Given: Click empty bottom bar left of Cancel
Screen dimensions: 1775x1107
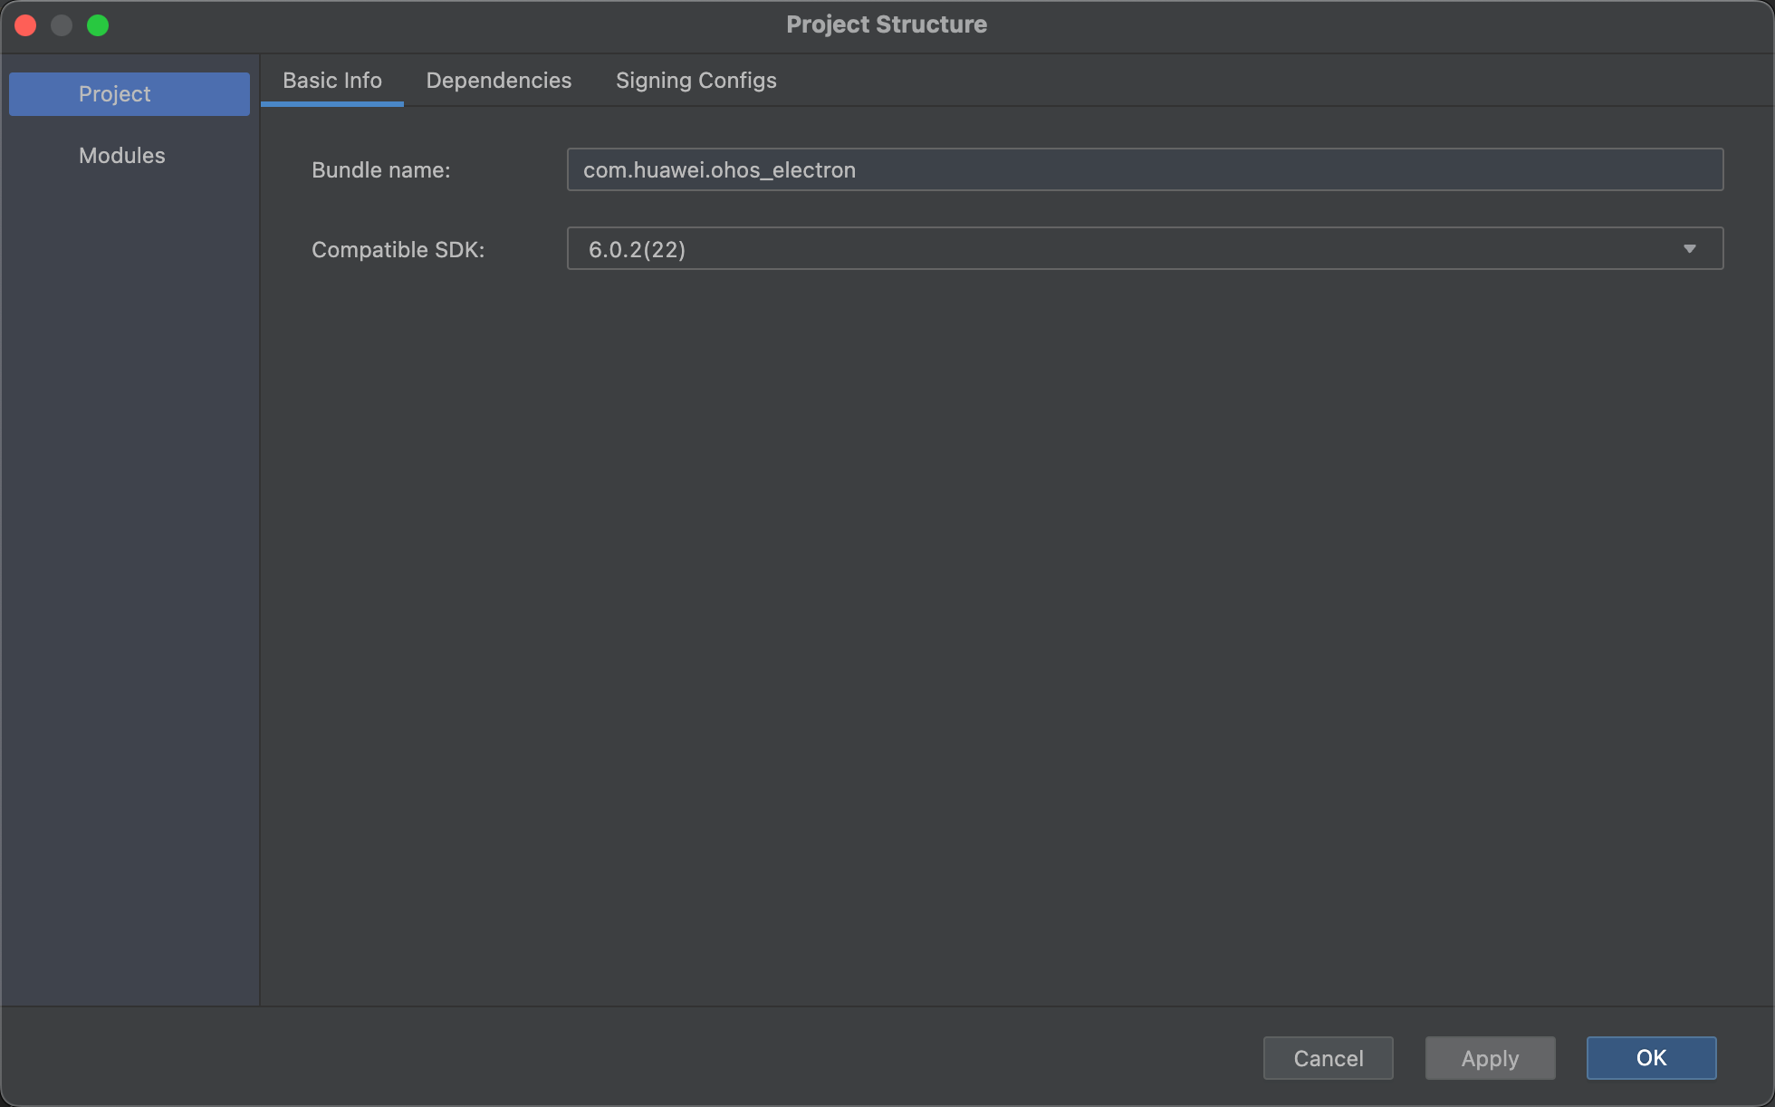Looking at the screenshot, I should click(x=634, y=1058).
